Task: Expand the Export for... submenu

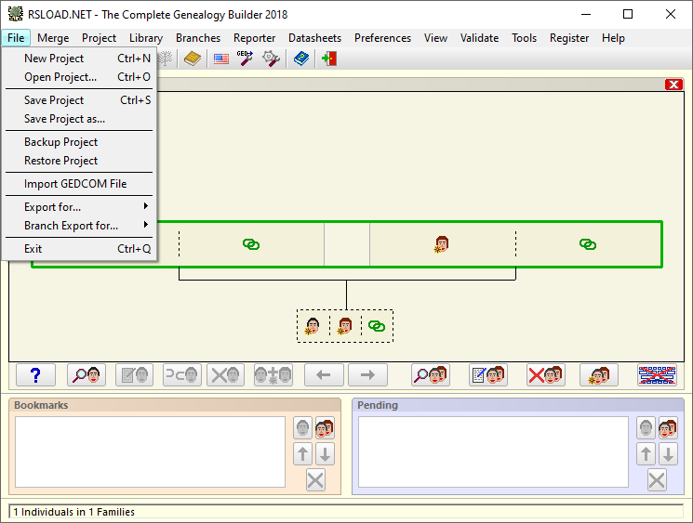Action: pyautogui.click(x=79, y=207)
